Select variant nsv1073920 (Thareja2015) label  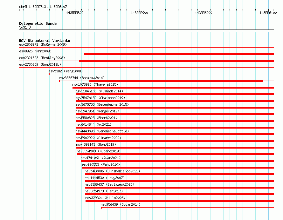95,84
